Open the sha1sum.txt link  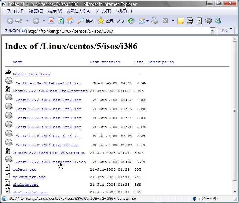click(26, 185)
